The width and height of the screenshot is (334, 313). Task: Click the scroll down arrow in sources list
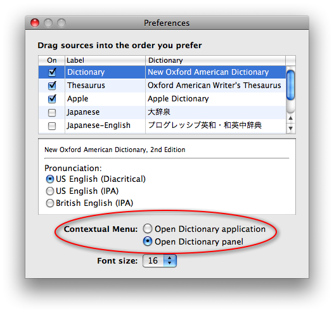[x=290, y=128]
